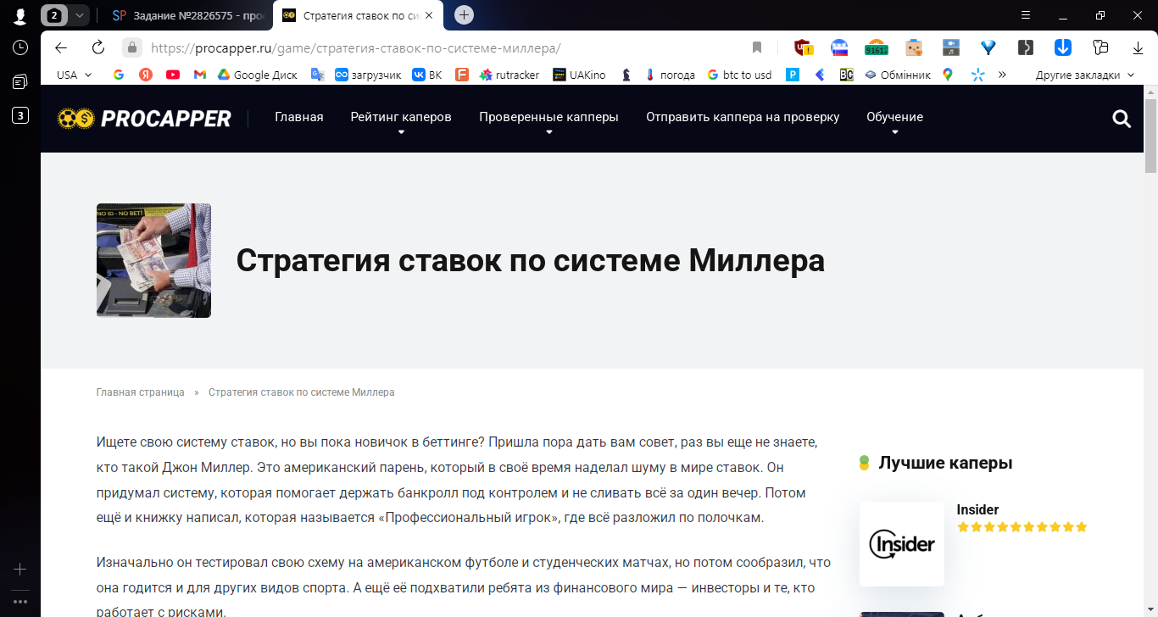Open the YouTube bookmark icon
This screenshot has width=1158, height=617.
click(x=173, y=75)
